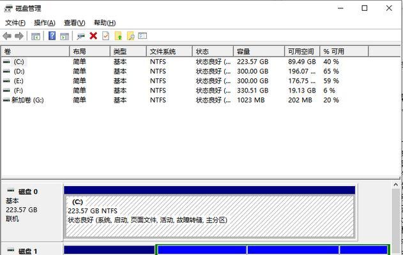This screenshot has height=255, width=403.
Task: Sort by the 文件系统 column header
Action: tap(169, 52)
